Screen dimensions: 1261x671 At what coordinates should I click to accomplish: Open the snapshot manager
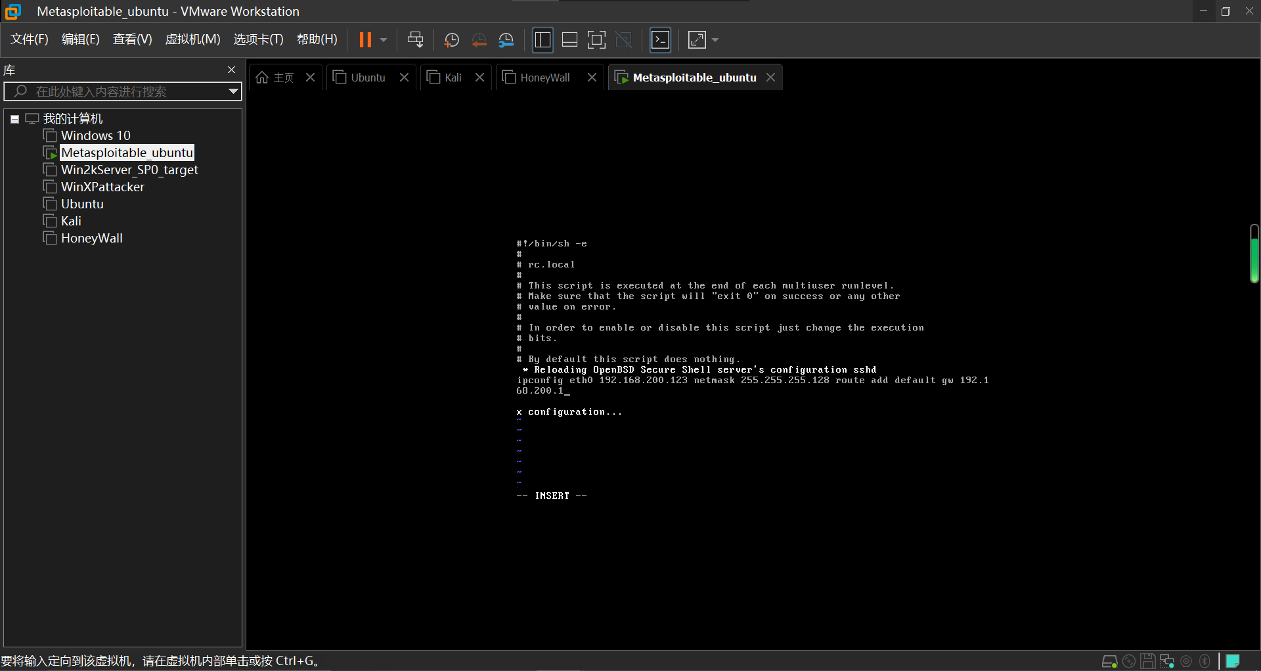click(x=506, y=40)
